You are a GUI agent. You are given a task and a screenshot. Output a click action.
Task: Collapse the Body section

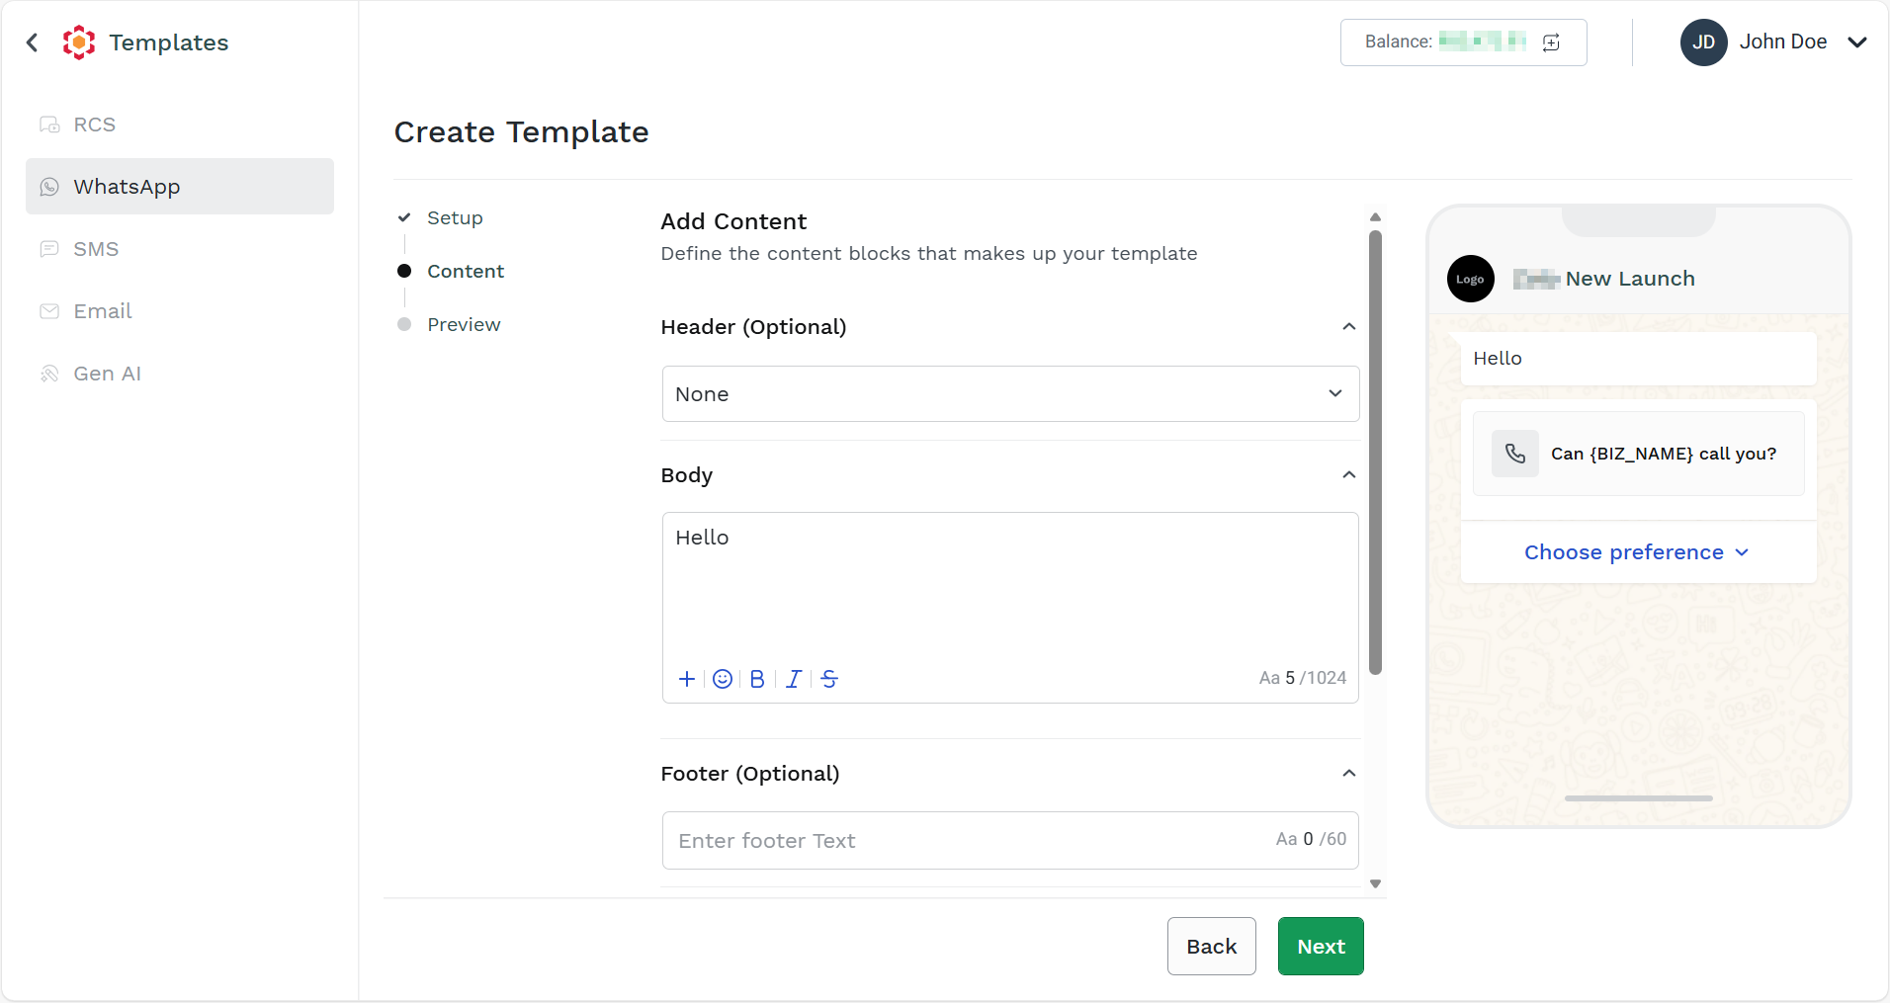tap(1348, 475)
